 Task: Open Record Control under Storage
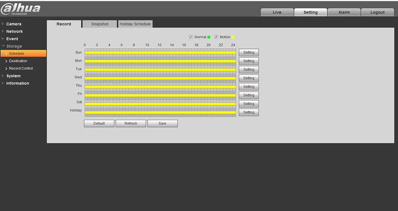point(21,68)
